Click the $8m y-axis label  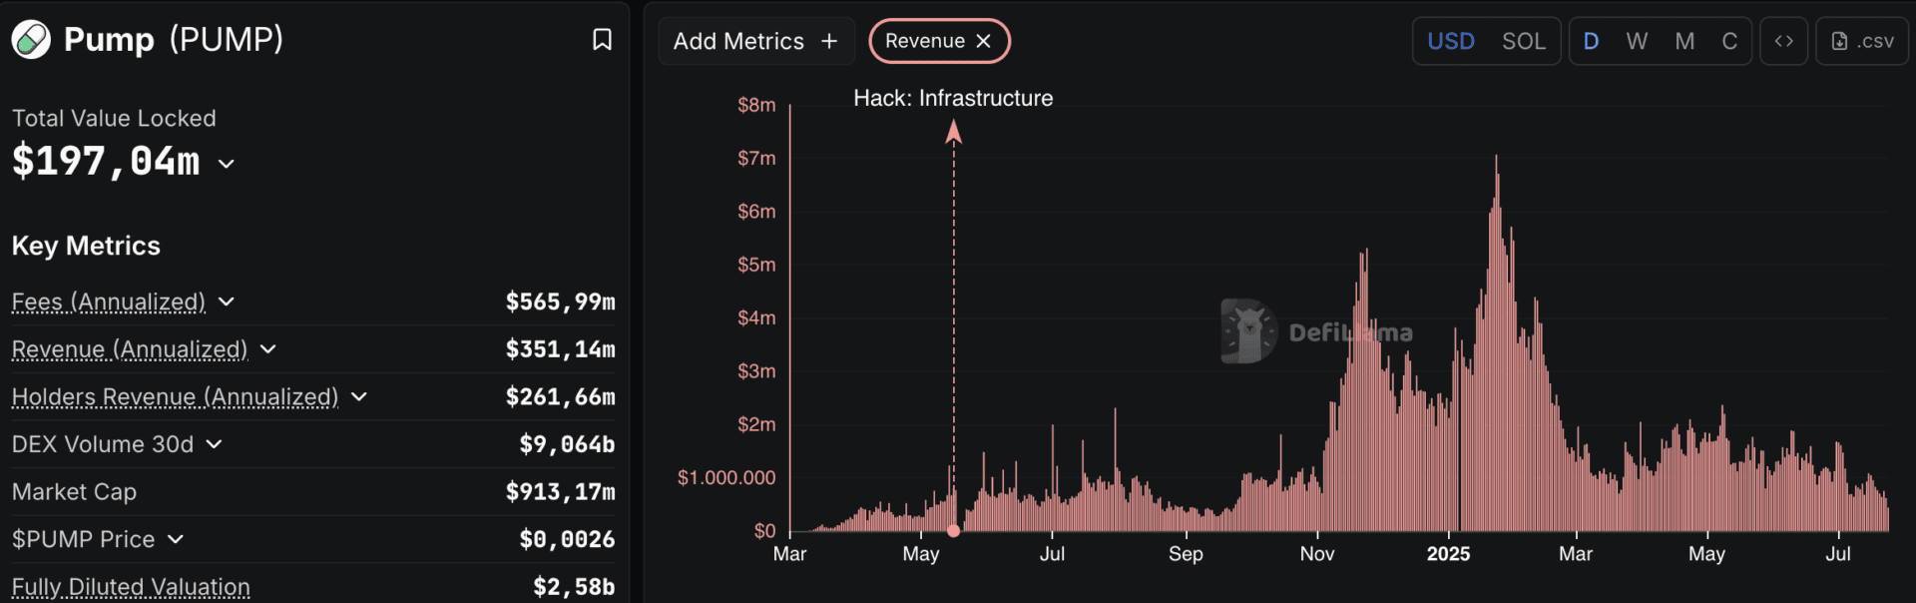point(756,105)
